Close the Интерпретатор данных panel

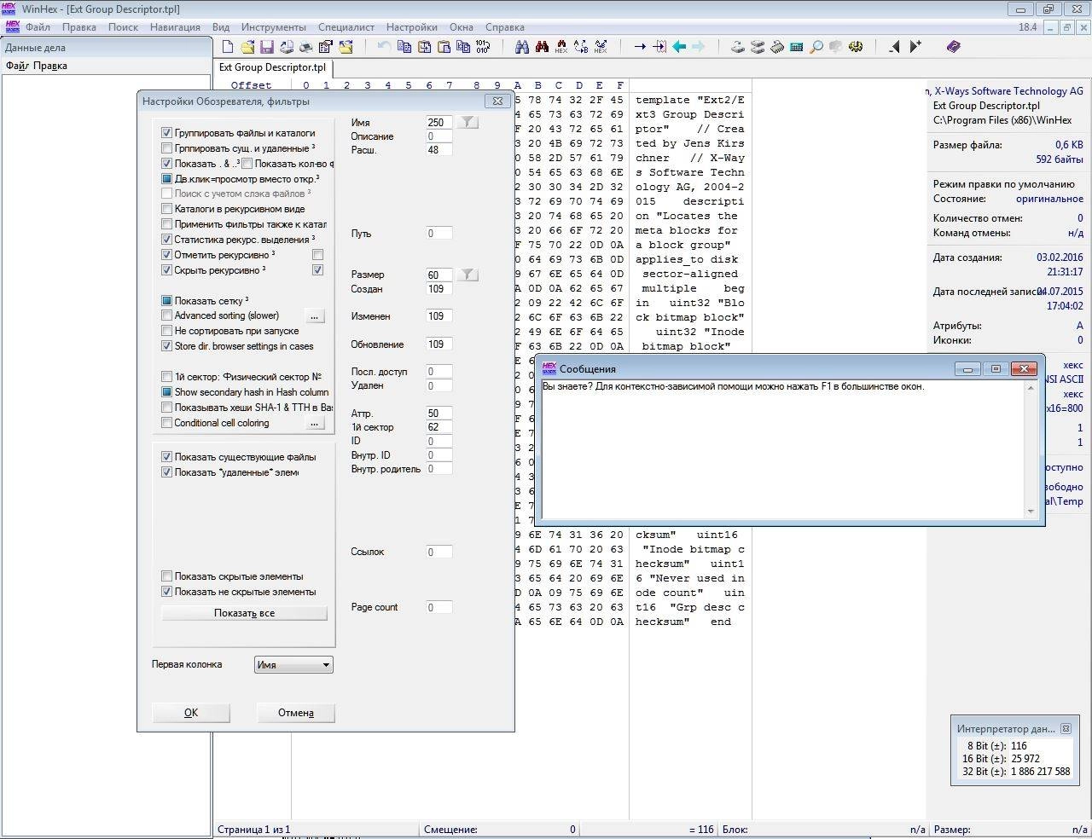[1065, 729]
